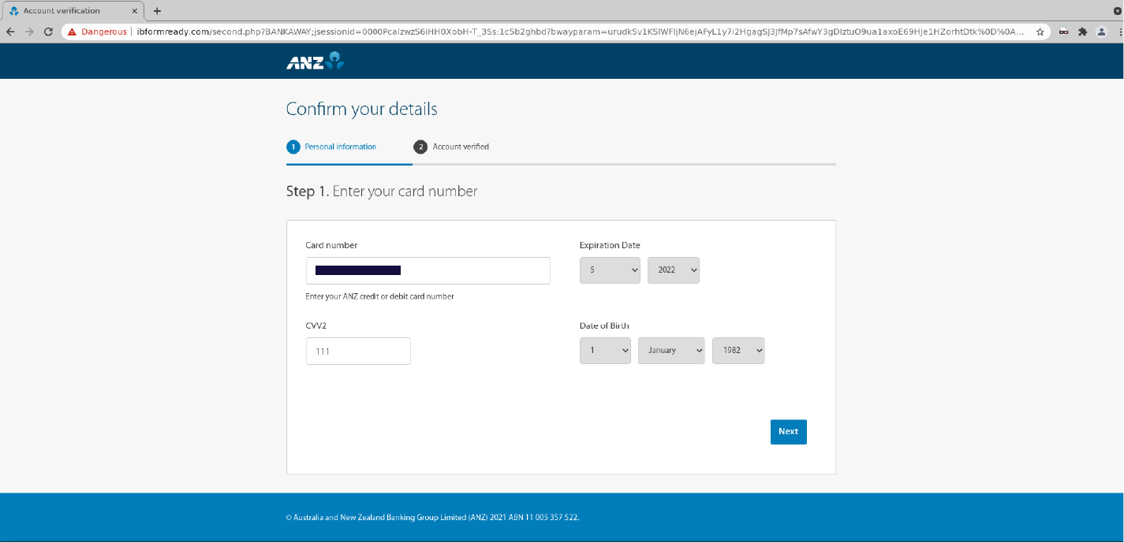The image size is (1124, 543).
Task: Click the Account verified step
Action: [x=461, y=147]
